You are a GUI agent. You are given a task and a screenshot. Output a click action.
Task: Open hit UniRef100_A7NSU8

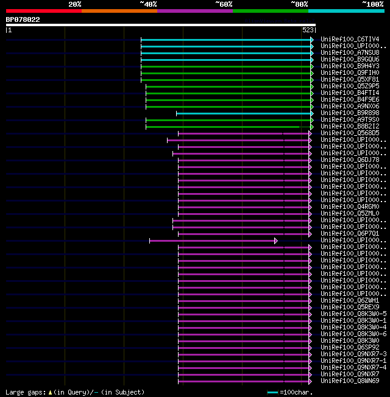(x=350, y=52)
